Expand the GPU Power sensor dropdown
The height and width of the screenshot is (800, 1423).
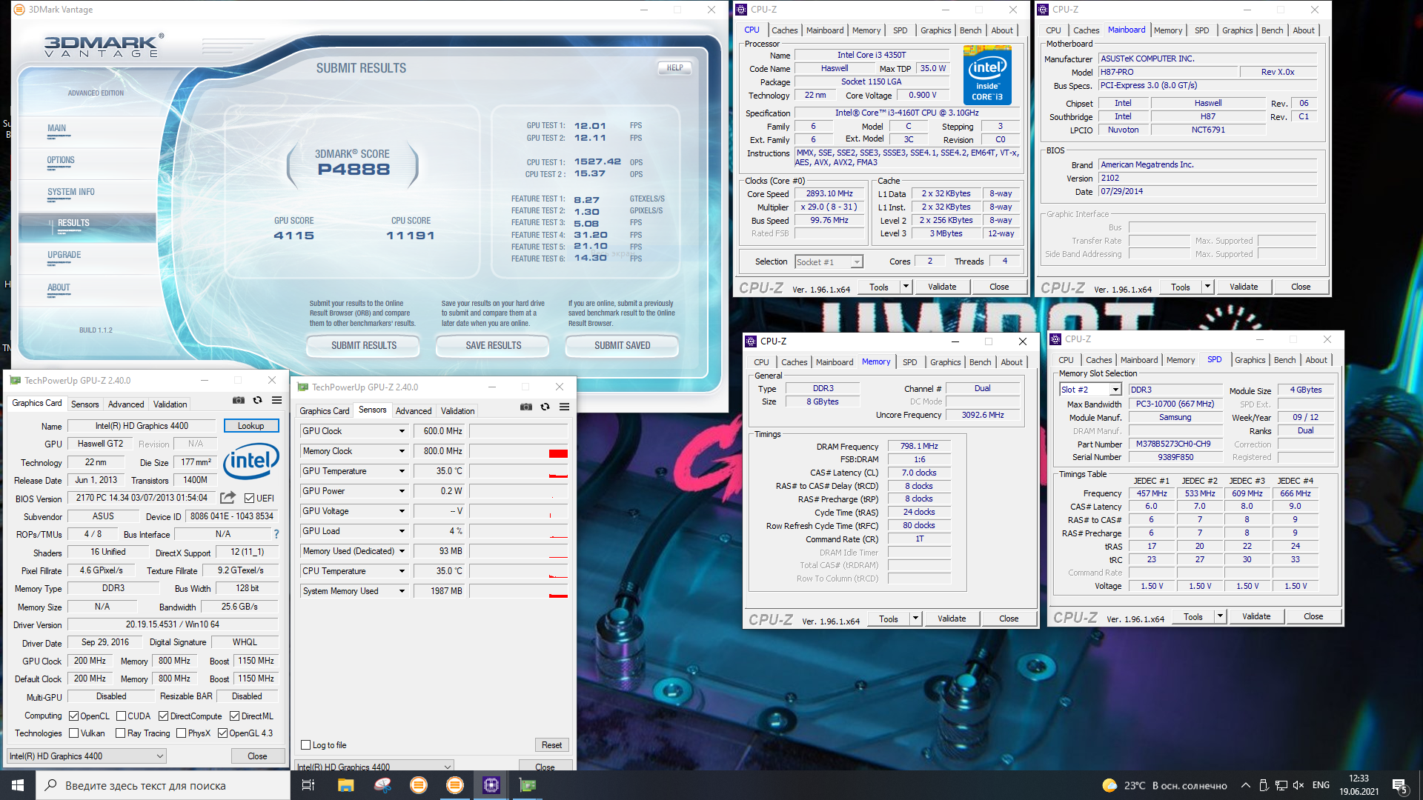[x=402, y=491]
